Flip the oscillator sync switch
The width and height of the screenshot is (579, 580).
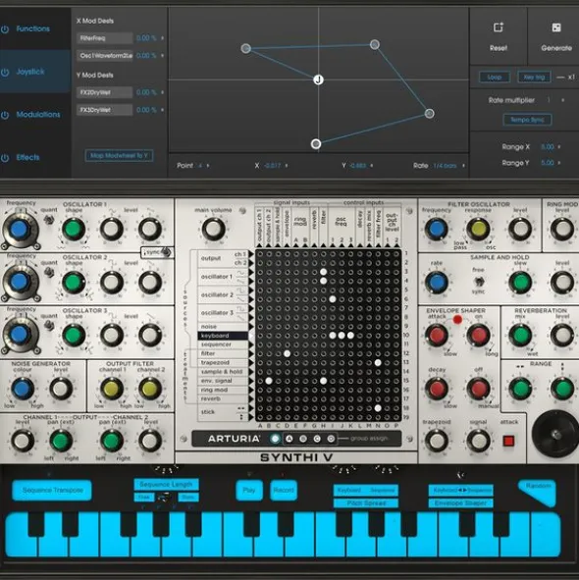[167, 252]
